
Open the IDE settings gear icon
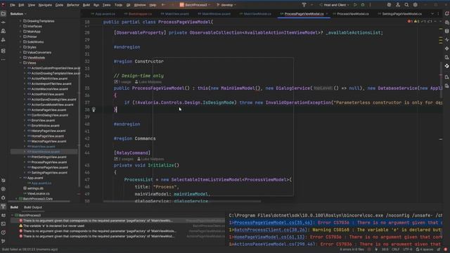click(x=416, y=5)
